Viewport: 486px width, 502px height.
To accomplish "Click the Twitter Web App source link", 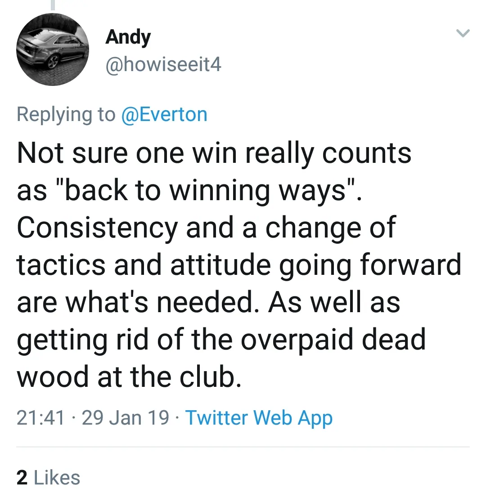I will tap(259, 417).
